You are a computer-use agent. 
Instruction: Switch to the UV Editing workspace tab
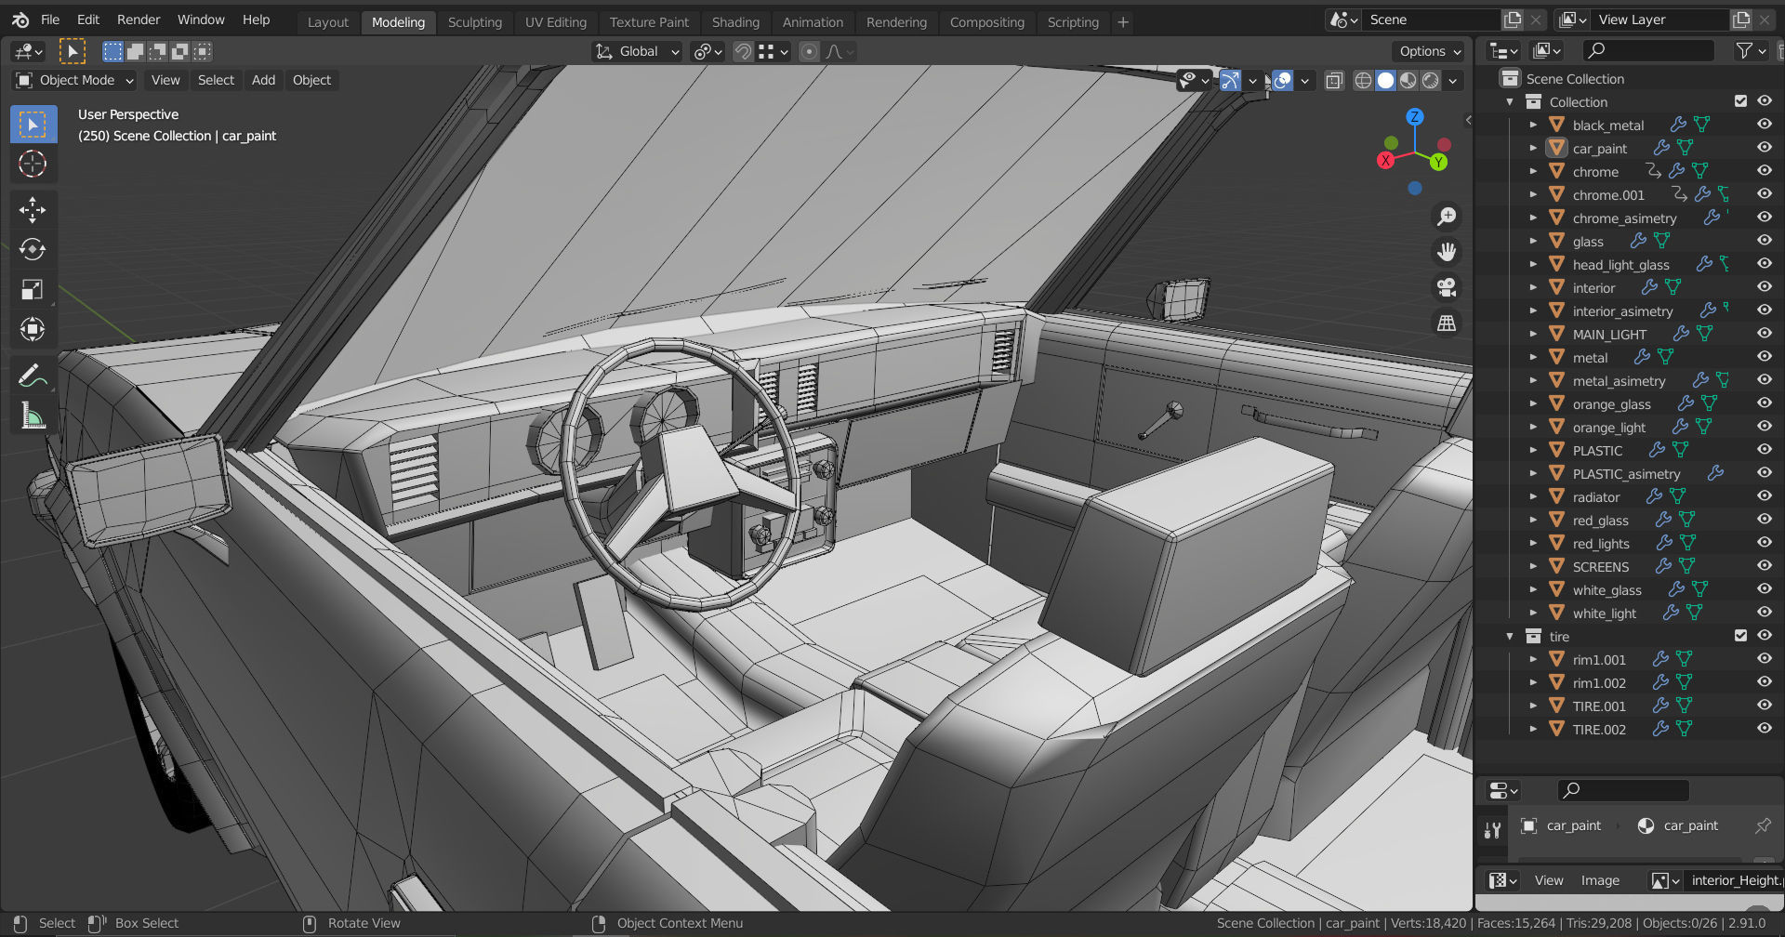coord(556,22)
